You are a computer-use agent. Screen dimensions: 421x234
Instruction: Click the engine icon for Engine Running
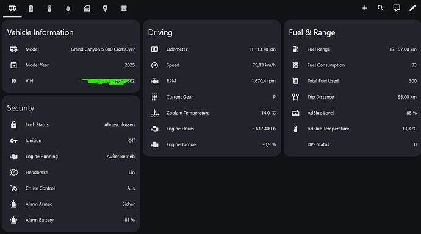click(13, 157)
